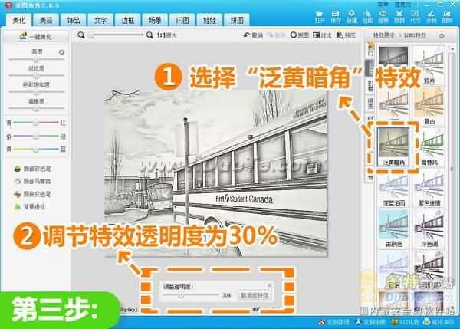Click the bus image on the canvas
This screenshot has width=460, height=329.
pos(216,173)
